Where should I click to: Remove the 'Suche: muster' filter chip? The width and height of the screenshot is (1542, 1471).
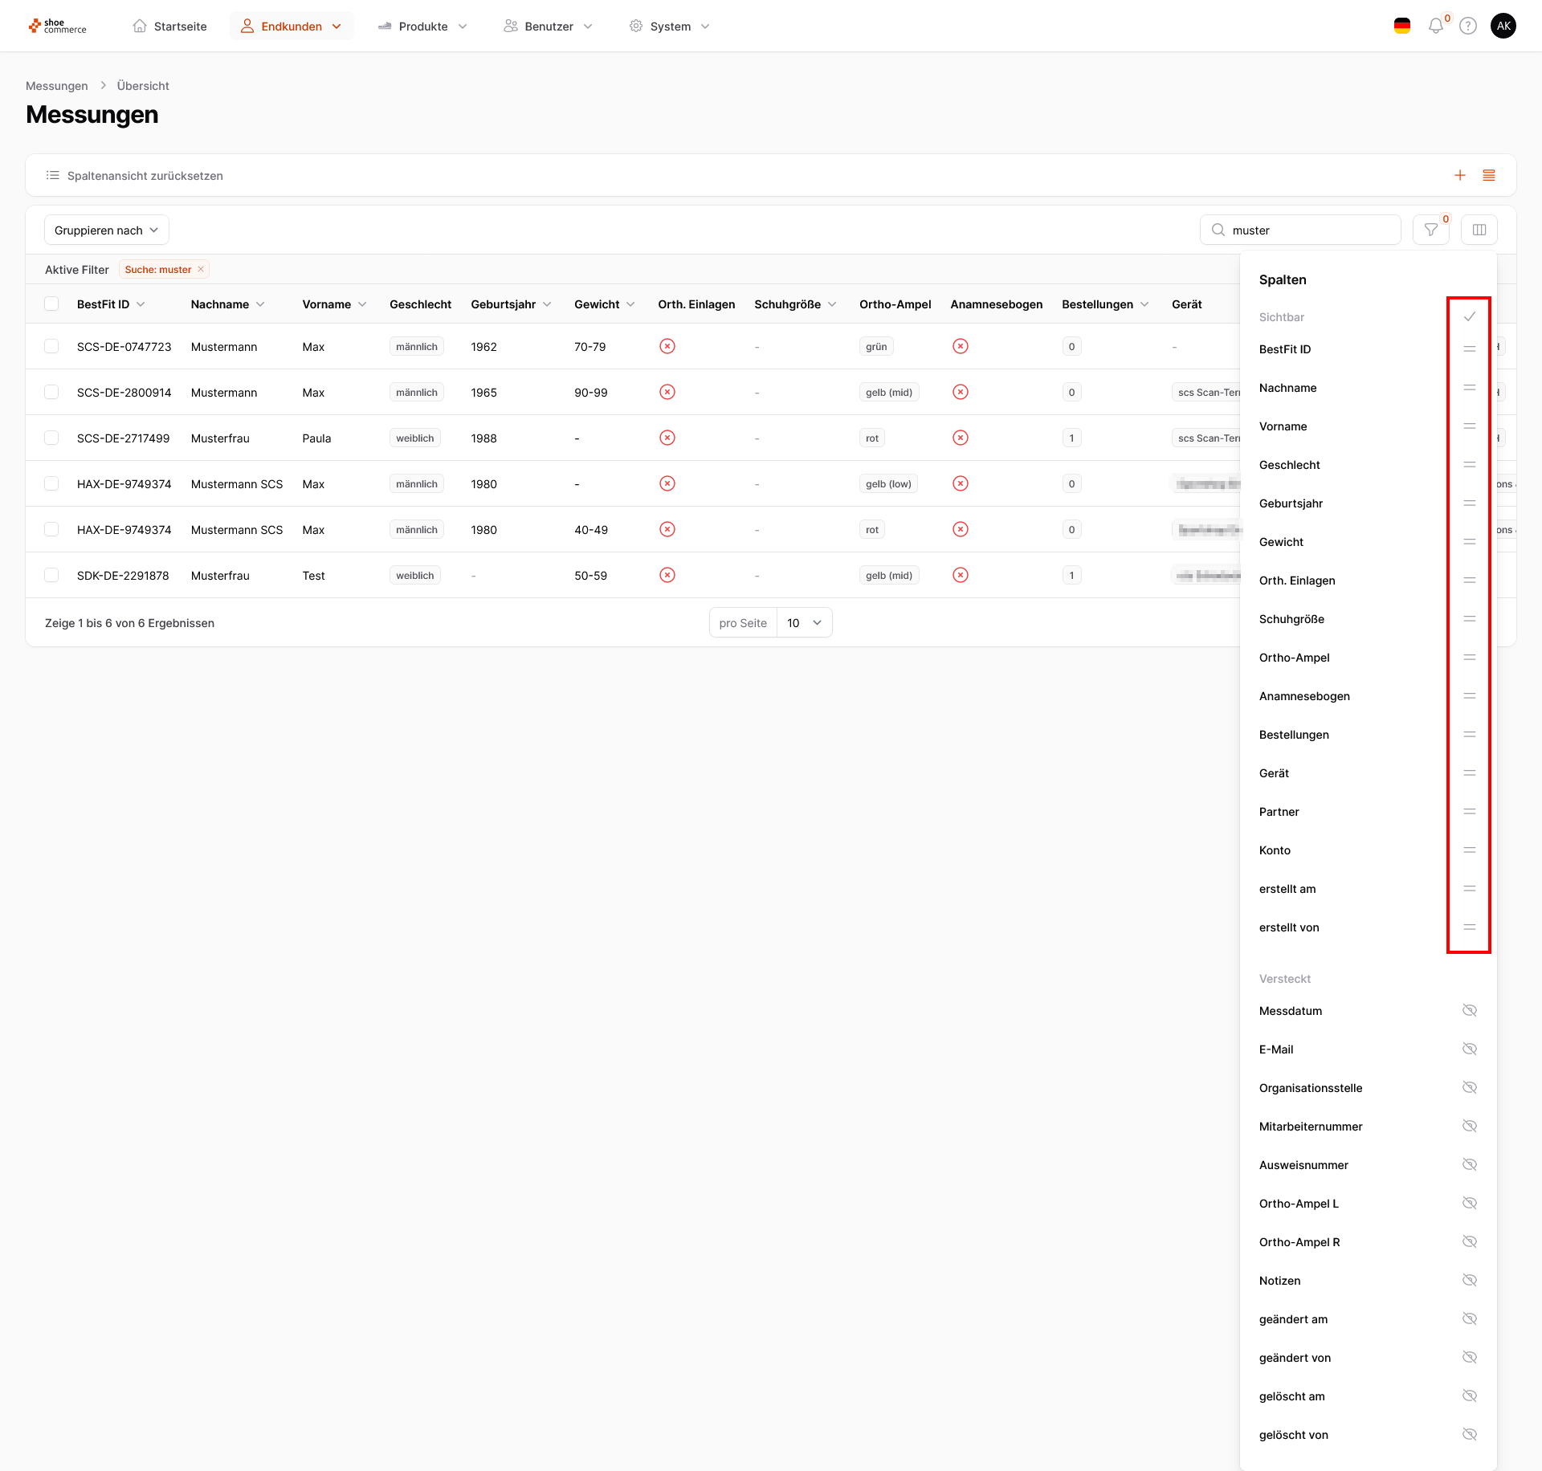coord(201,270)
